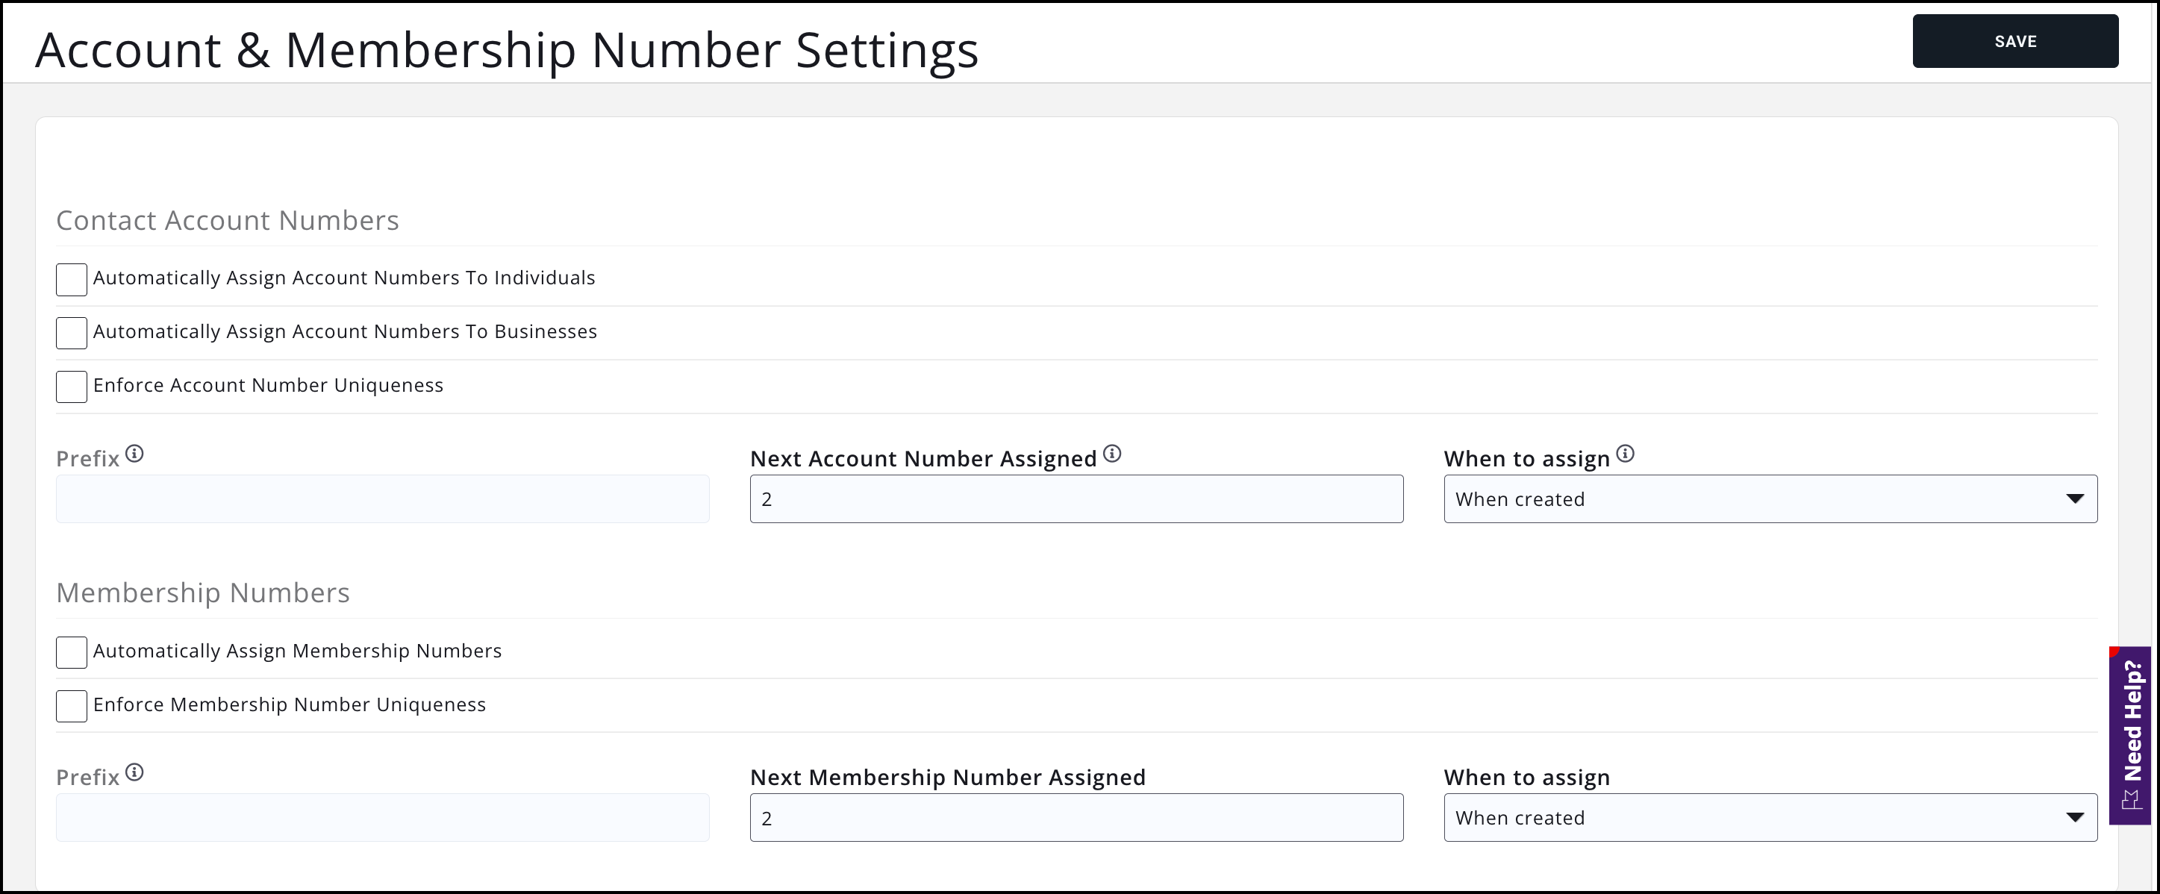
Task: Click the info icon beside Contact Account Prefix
Action: pyautogui.click(x=134, y=454)
